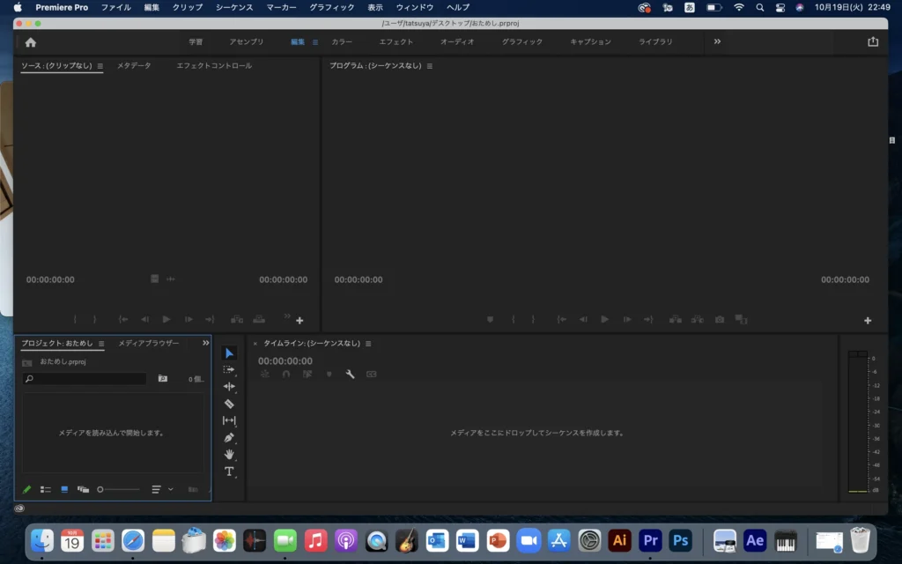Image resolution: width=902 pixels, height=564 pixels.
Task: Select the Pen tool
Action: 229,437
